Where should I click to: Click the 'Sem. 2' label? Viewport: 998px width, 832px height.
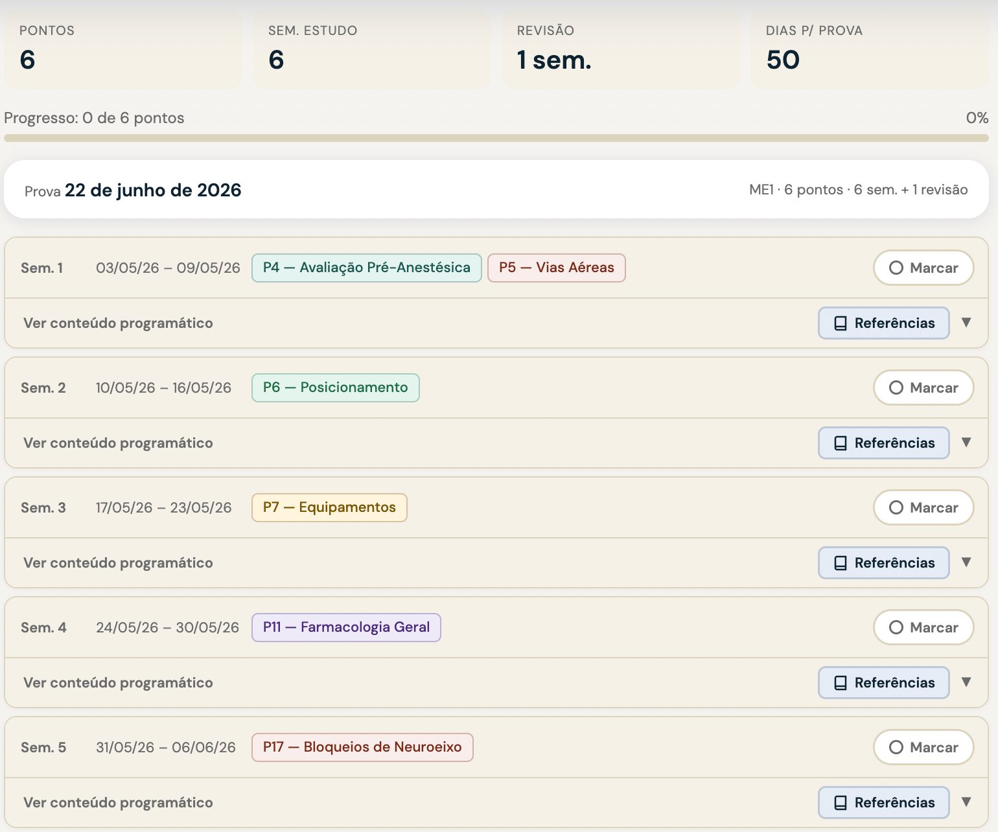click(x=43, y=387)
